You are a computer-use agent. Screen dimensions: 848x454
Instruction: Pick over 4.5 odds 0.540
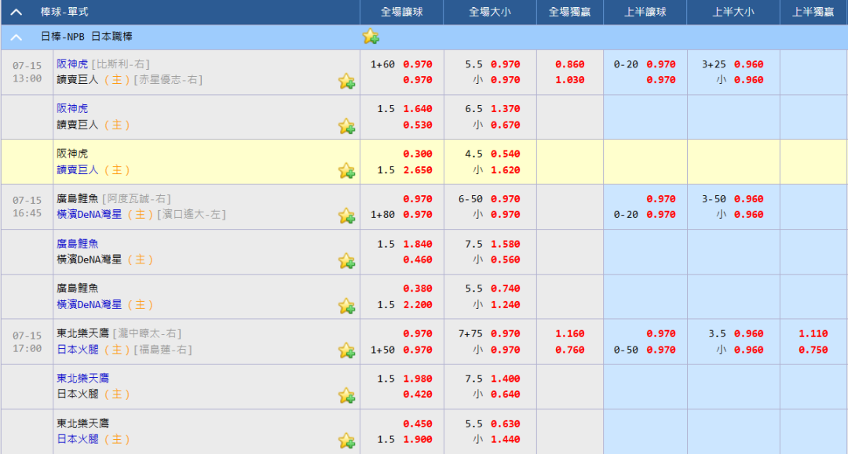pos(506,154)
